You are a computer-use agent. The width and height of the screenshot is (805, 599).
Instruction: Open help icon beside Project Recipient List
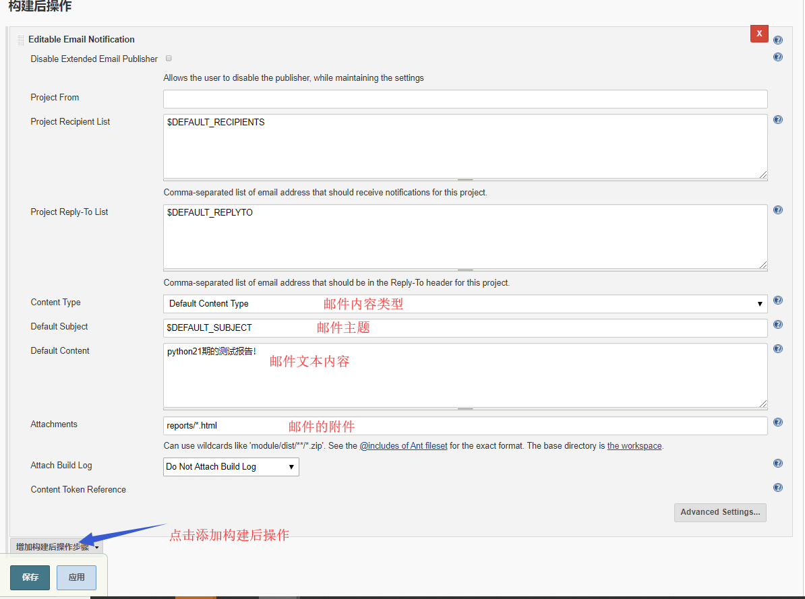[778, 120]
